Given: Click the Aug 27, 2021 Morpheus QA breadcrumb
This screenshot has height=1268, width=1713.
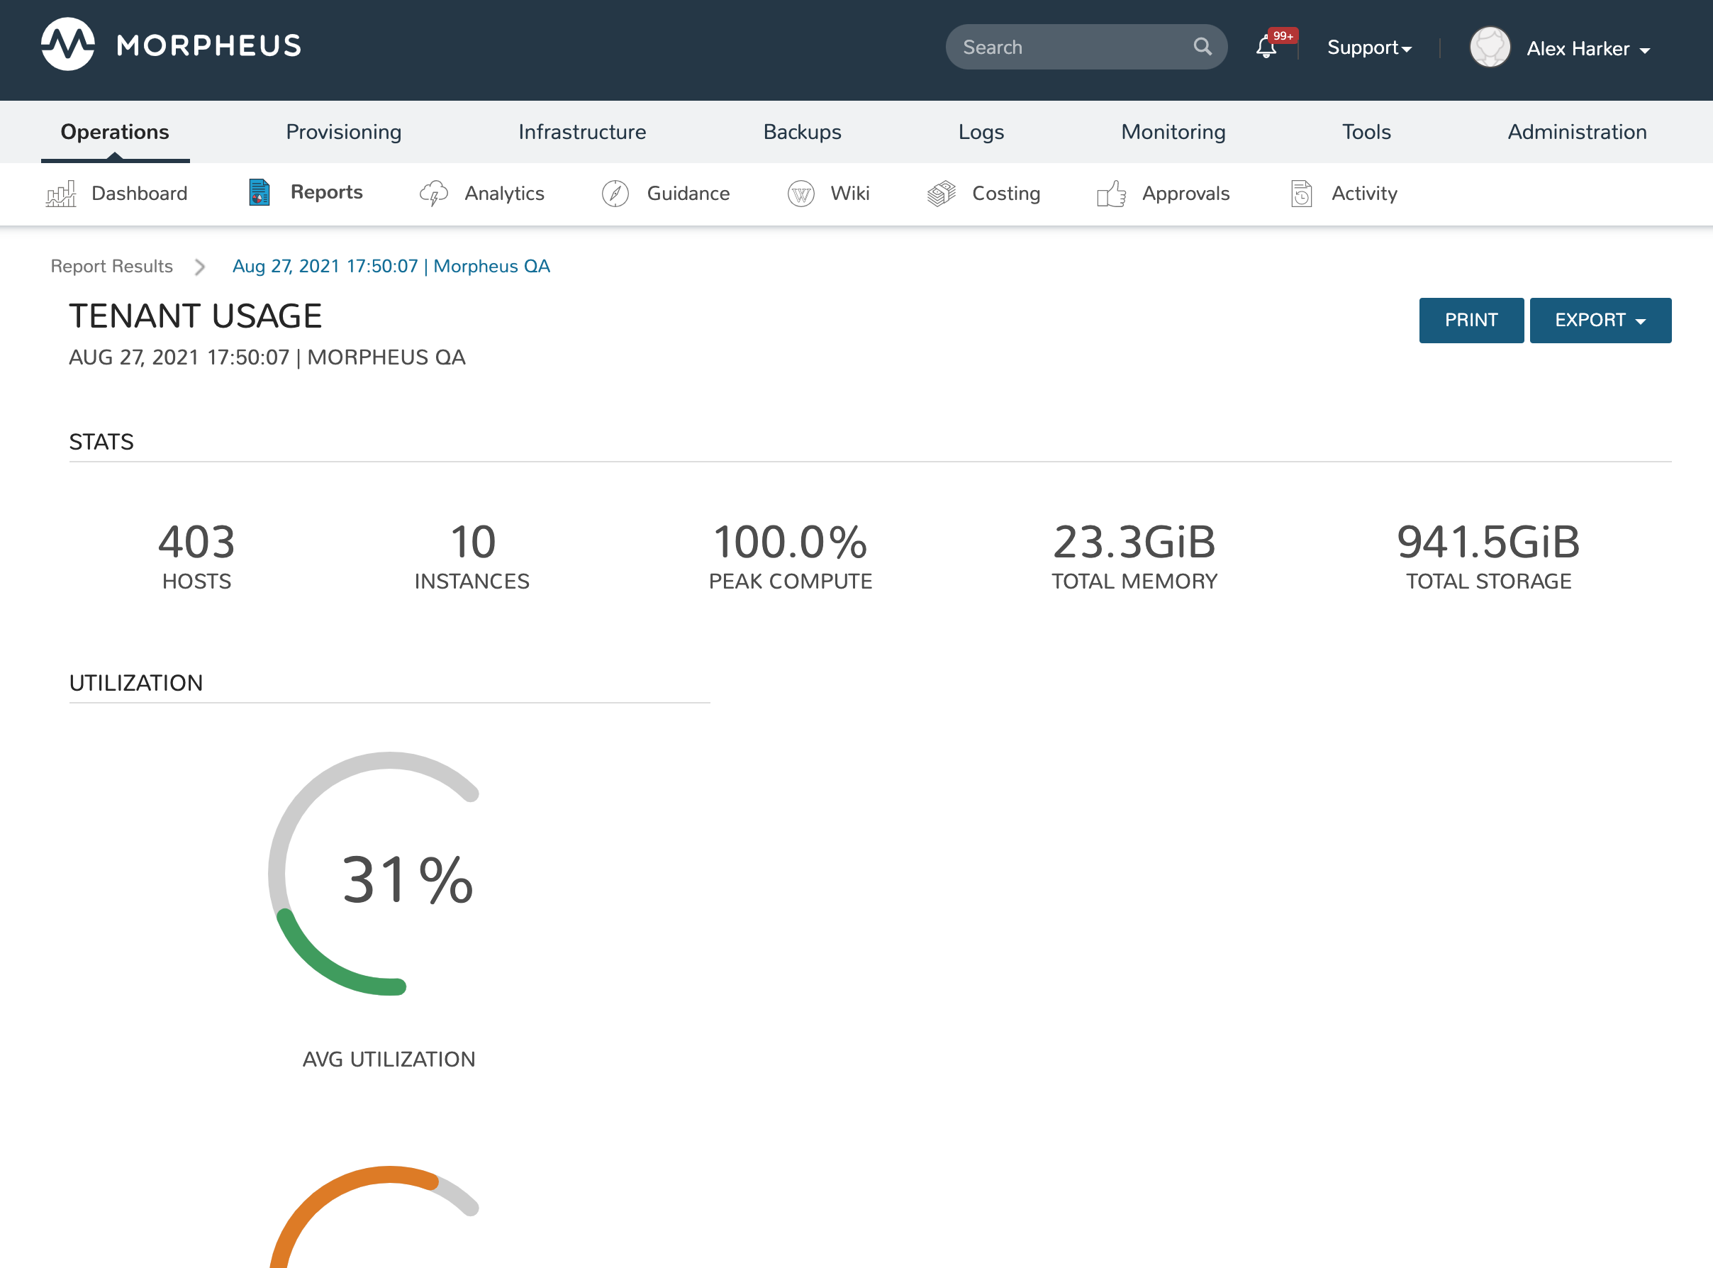Looking at the screenshot, I should point(391,267).
